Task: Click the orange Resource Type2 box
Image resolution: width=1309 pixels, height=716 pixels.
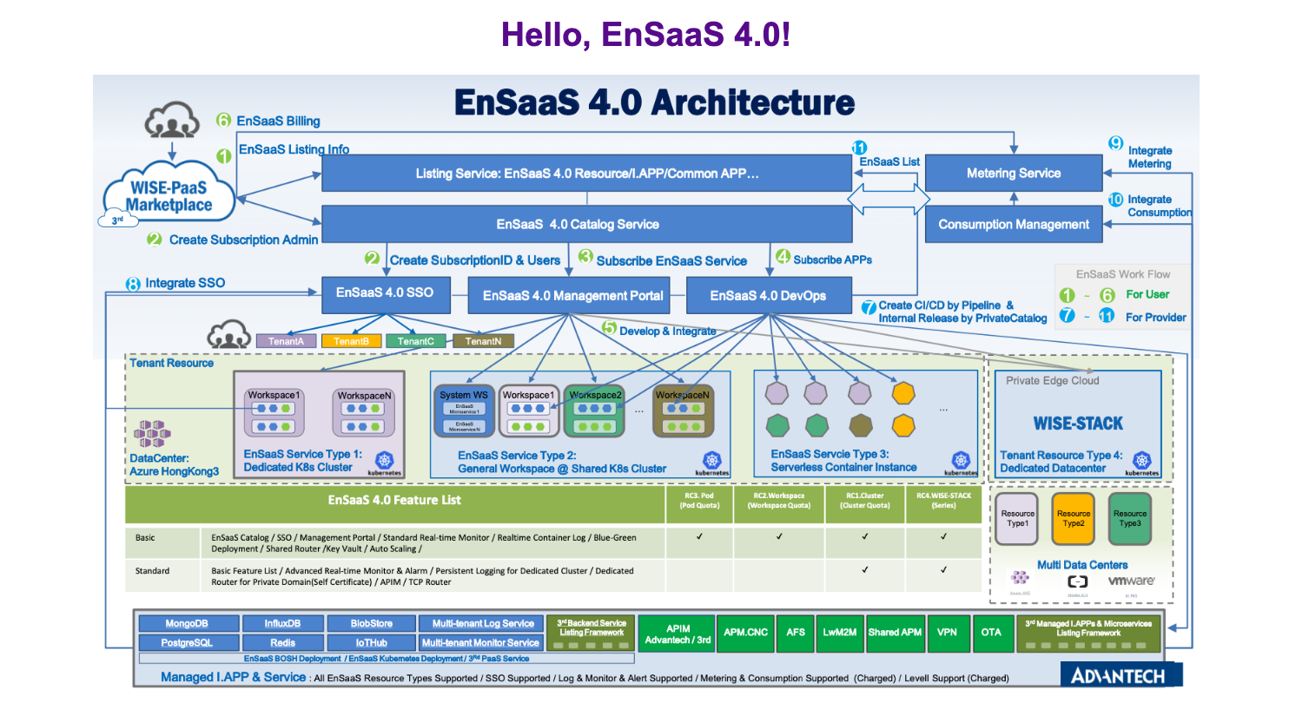Action: point(1074,518)
